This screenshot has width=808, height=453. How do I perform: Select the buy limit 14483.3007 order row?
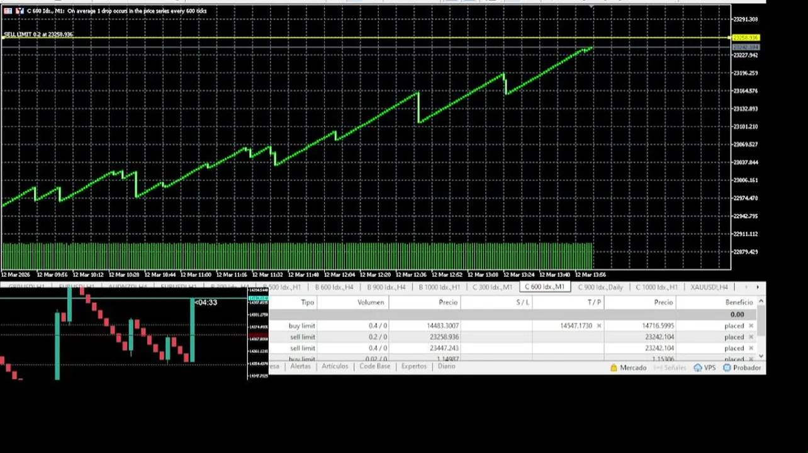(512, 326)
